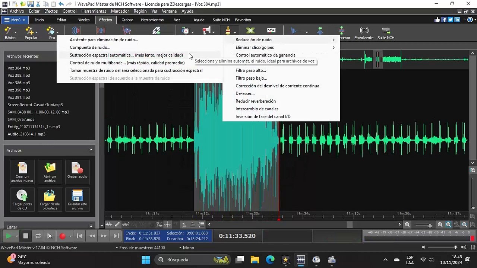This screenshot has height=268, width=477.
Task: Click the Facebook share icon
Action: point(444,20)
